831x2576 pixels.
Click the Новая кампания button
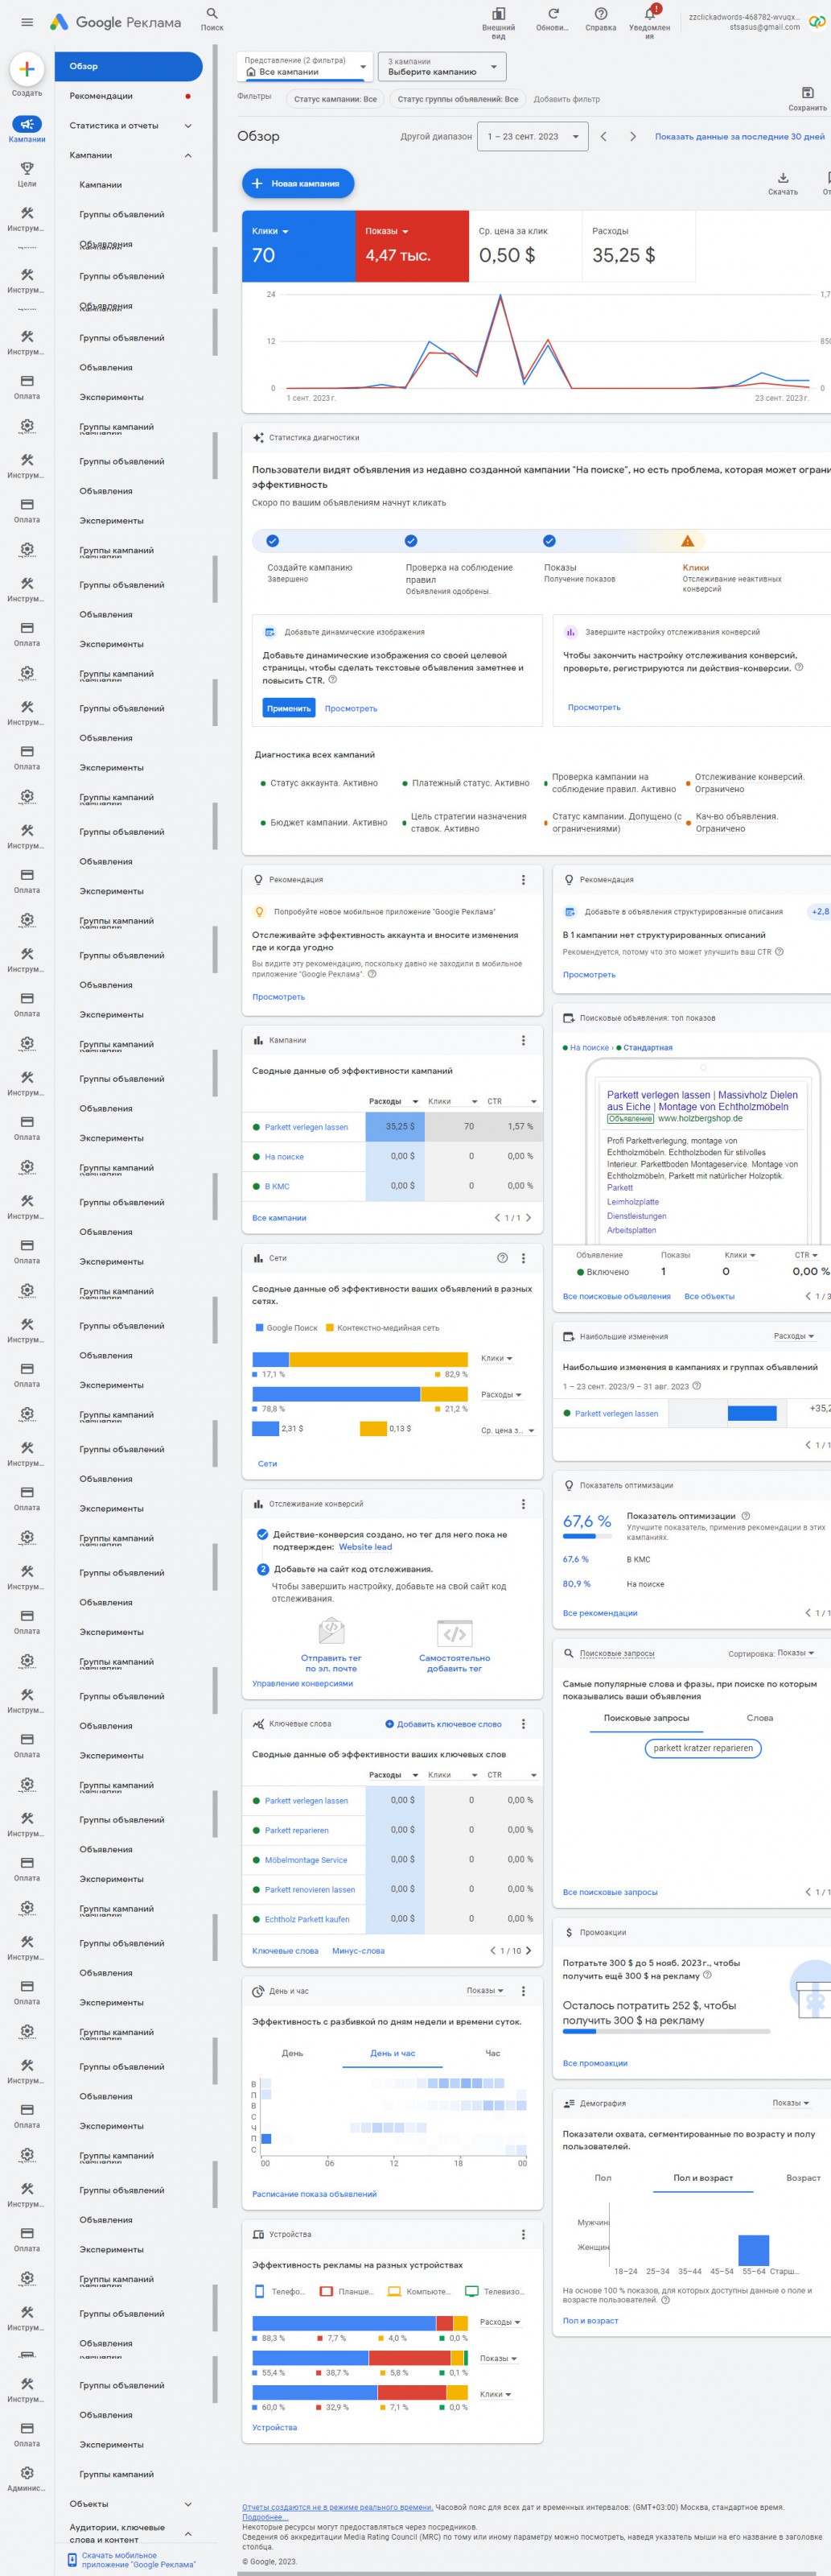(x=298, y=183)
